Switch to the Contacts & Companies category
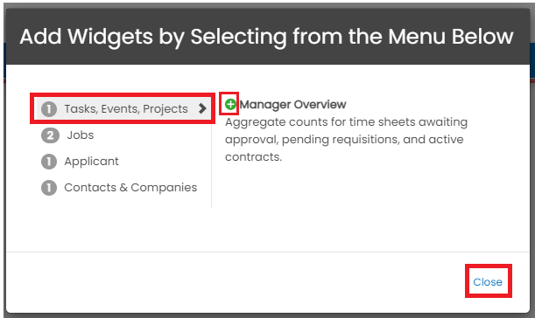This screenshot has height=318, width=535. pos(130,188)
